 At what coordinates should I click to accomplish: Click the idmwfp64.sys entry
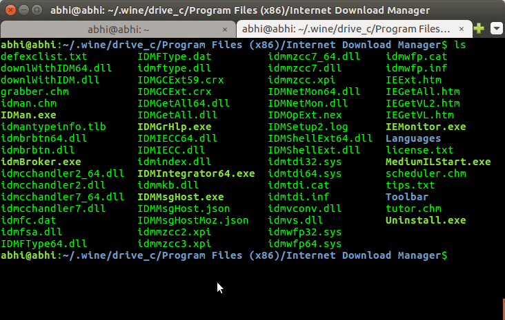(305, 244)
